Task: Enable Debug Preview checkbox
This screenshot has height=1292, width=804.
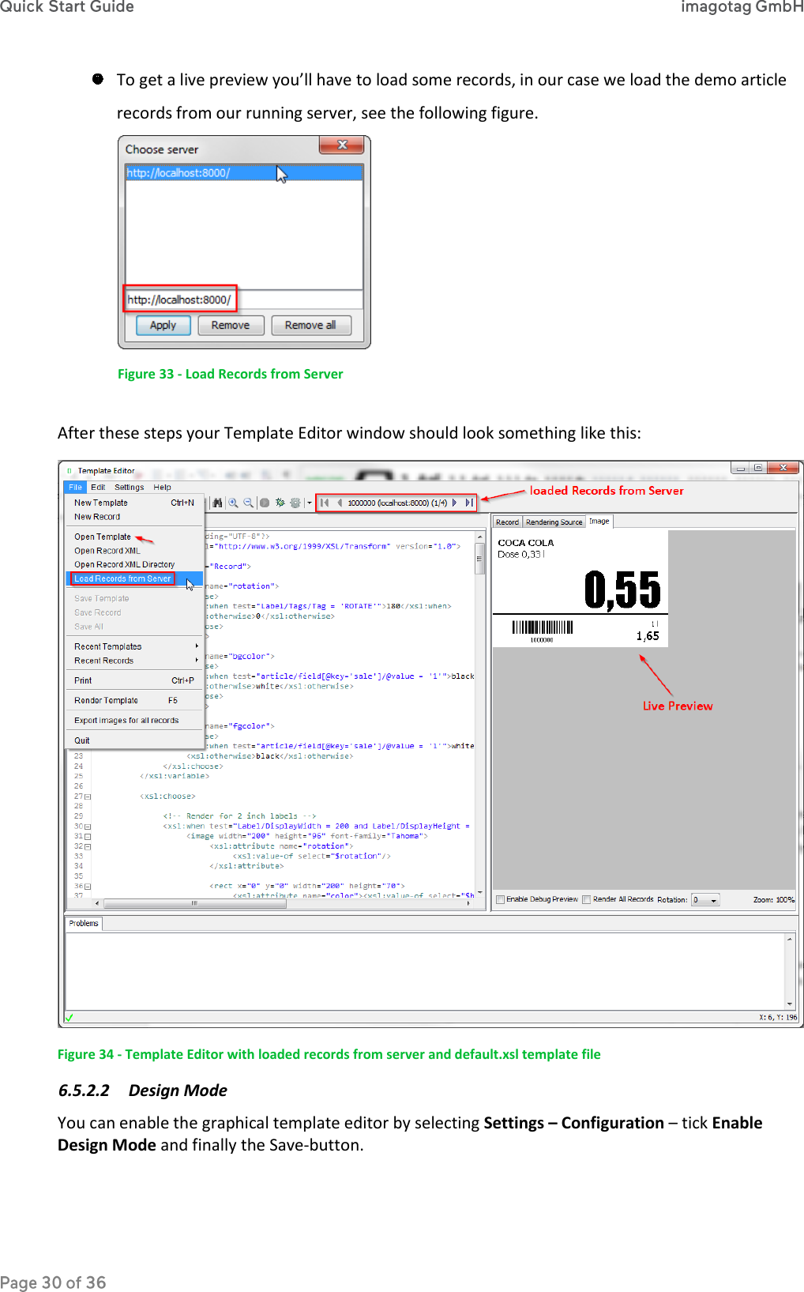Action: 500,899
